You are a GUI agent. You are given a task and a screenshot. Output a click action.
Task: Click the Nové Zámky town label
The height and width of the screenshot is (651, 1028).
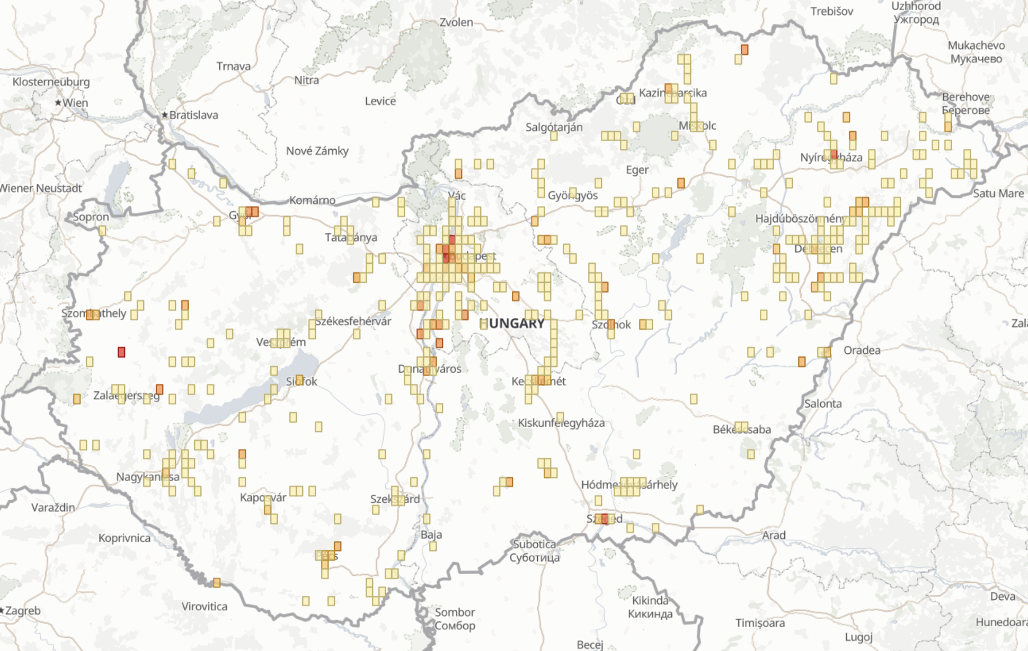(317, 151)
